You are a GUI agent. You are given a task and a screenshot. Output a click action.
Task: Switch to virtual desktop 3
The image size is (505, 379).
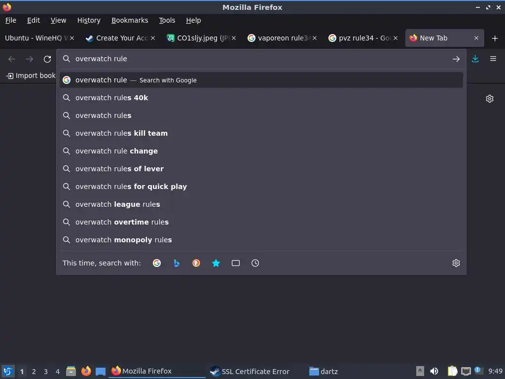point(46,372)
